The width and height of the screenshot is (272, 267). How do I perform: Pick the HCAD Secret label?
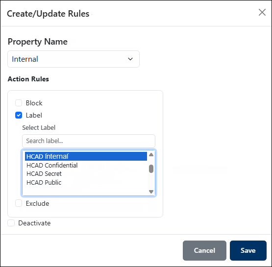(86, 174)
